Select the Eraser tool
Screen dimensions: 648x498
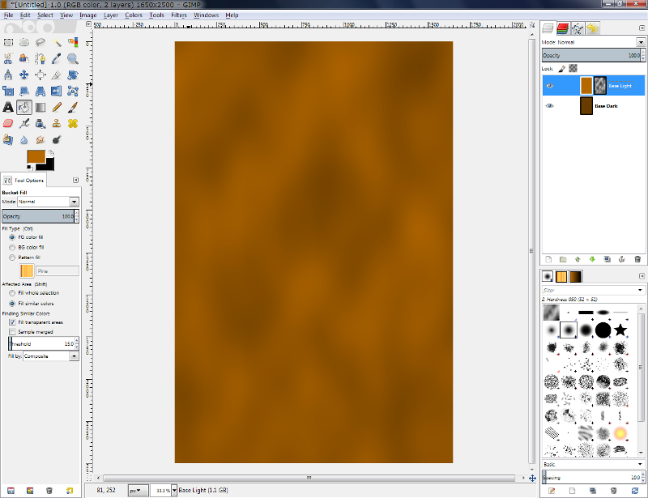(x=8, y=124)
